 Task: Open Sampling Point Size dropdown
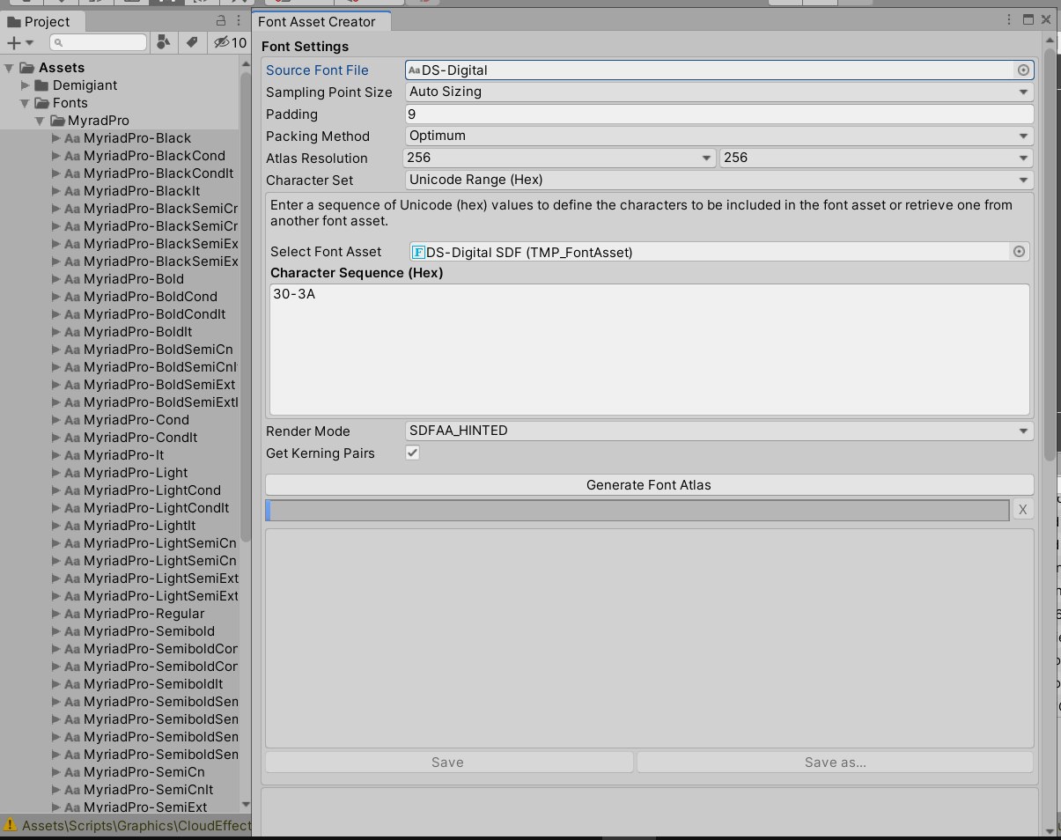(x=719, y=92)
